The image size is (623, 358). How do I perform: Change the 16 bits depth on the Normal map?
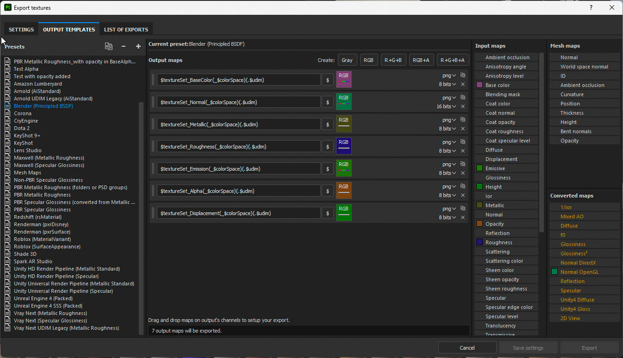point(446,106)
